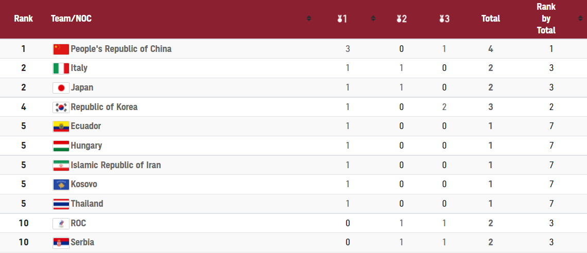Click the silver medal column header
The image size is (587, 253).
pos(401,19)
